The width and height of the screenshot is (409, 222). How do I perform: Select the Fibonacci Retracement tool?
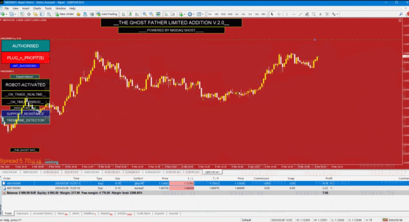(314, 14)
